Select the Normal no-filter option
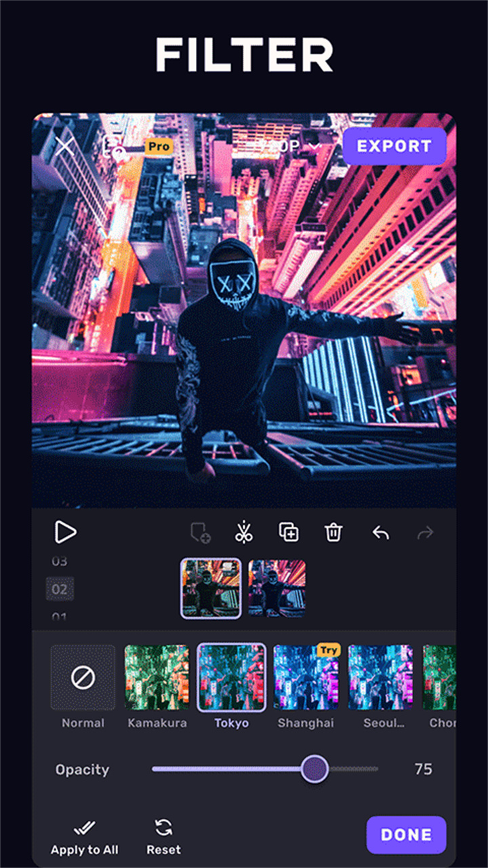488x868 pixels. click(83, 677)
